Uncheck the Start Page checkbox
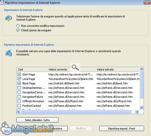151x136 pixels. tap(19, 74)
